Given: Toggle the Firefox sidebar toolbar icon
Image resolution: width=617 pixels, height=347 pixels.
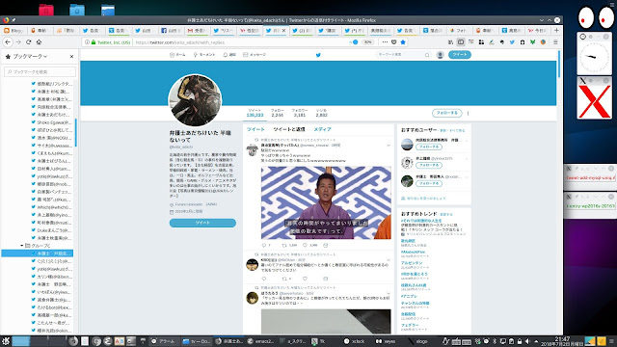Looking at the screenshot, I should click(461, 42).
